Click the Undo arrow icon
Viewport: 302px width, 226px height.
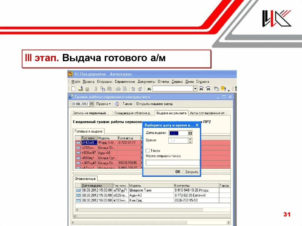click(x=133, y=89)
